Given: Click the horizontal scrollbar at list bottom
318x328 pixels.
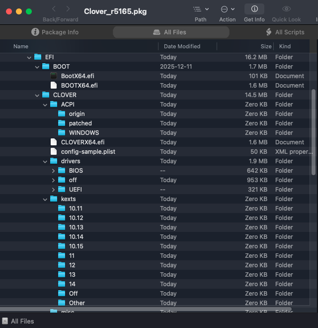Looking at the screenshot, I should 146,309.
